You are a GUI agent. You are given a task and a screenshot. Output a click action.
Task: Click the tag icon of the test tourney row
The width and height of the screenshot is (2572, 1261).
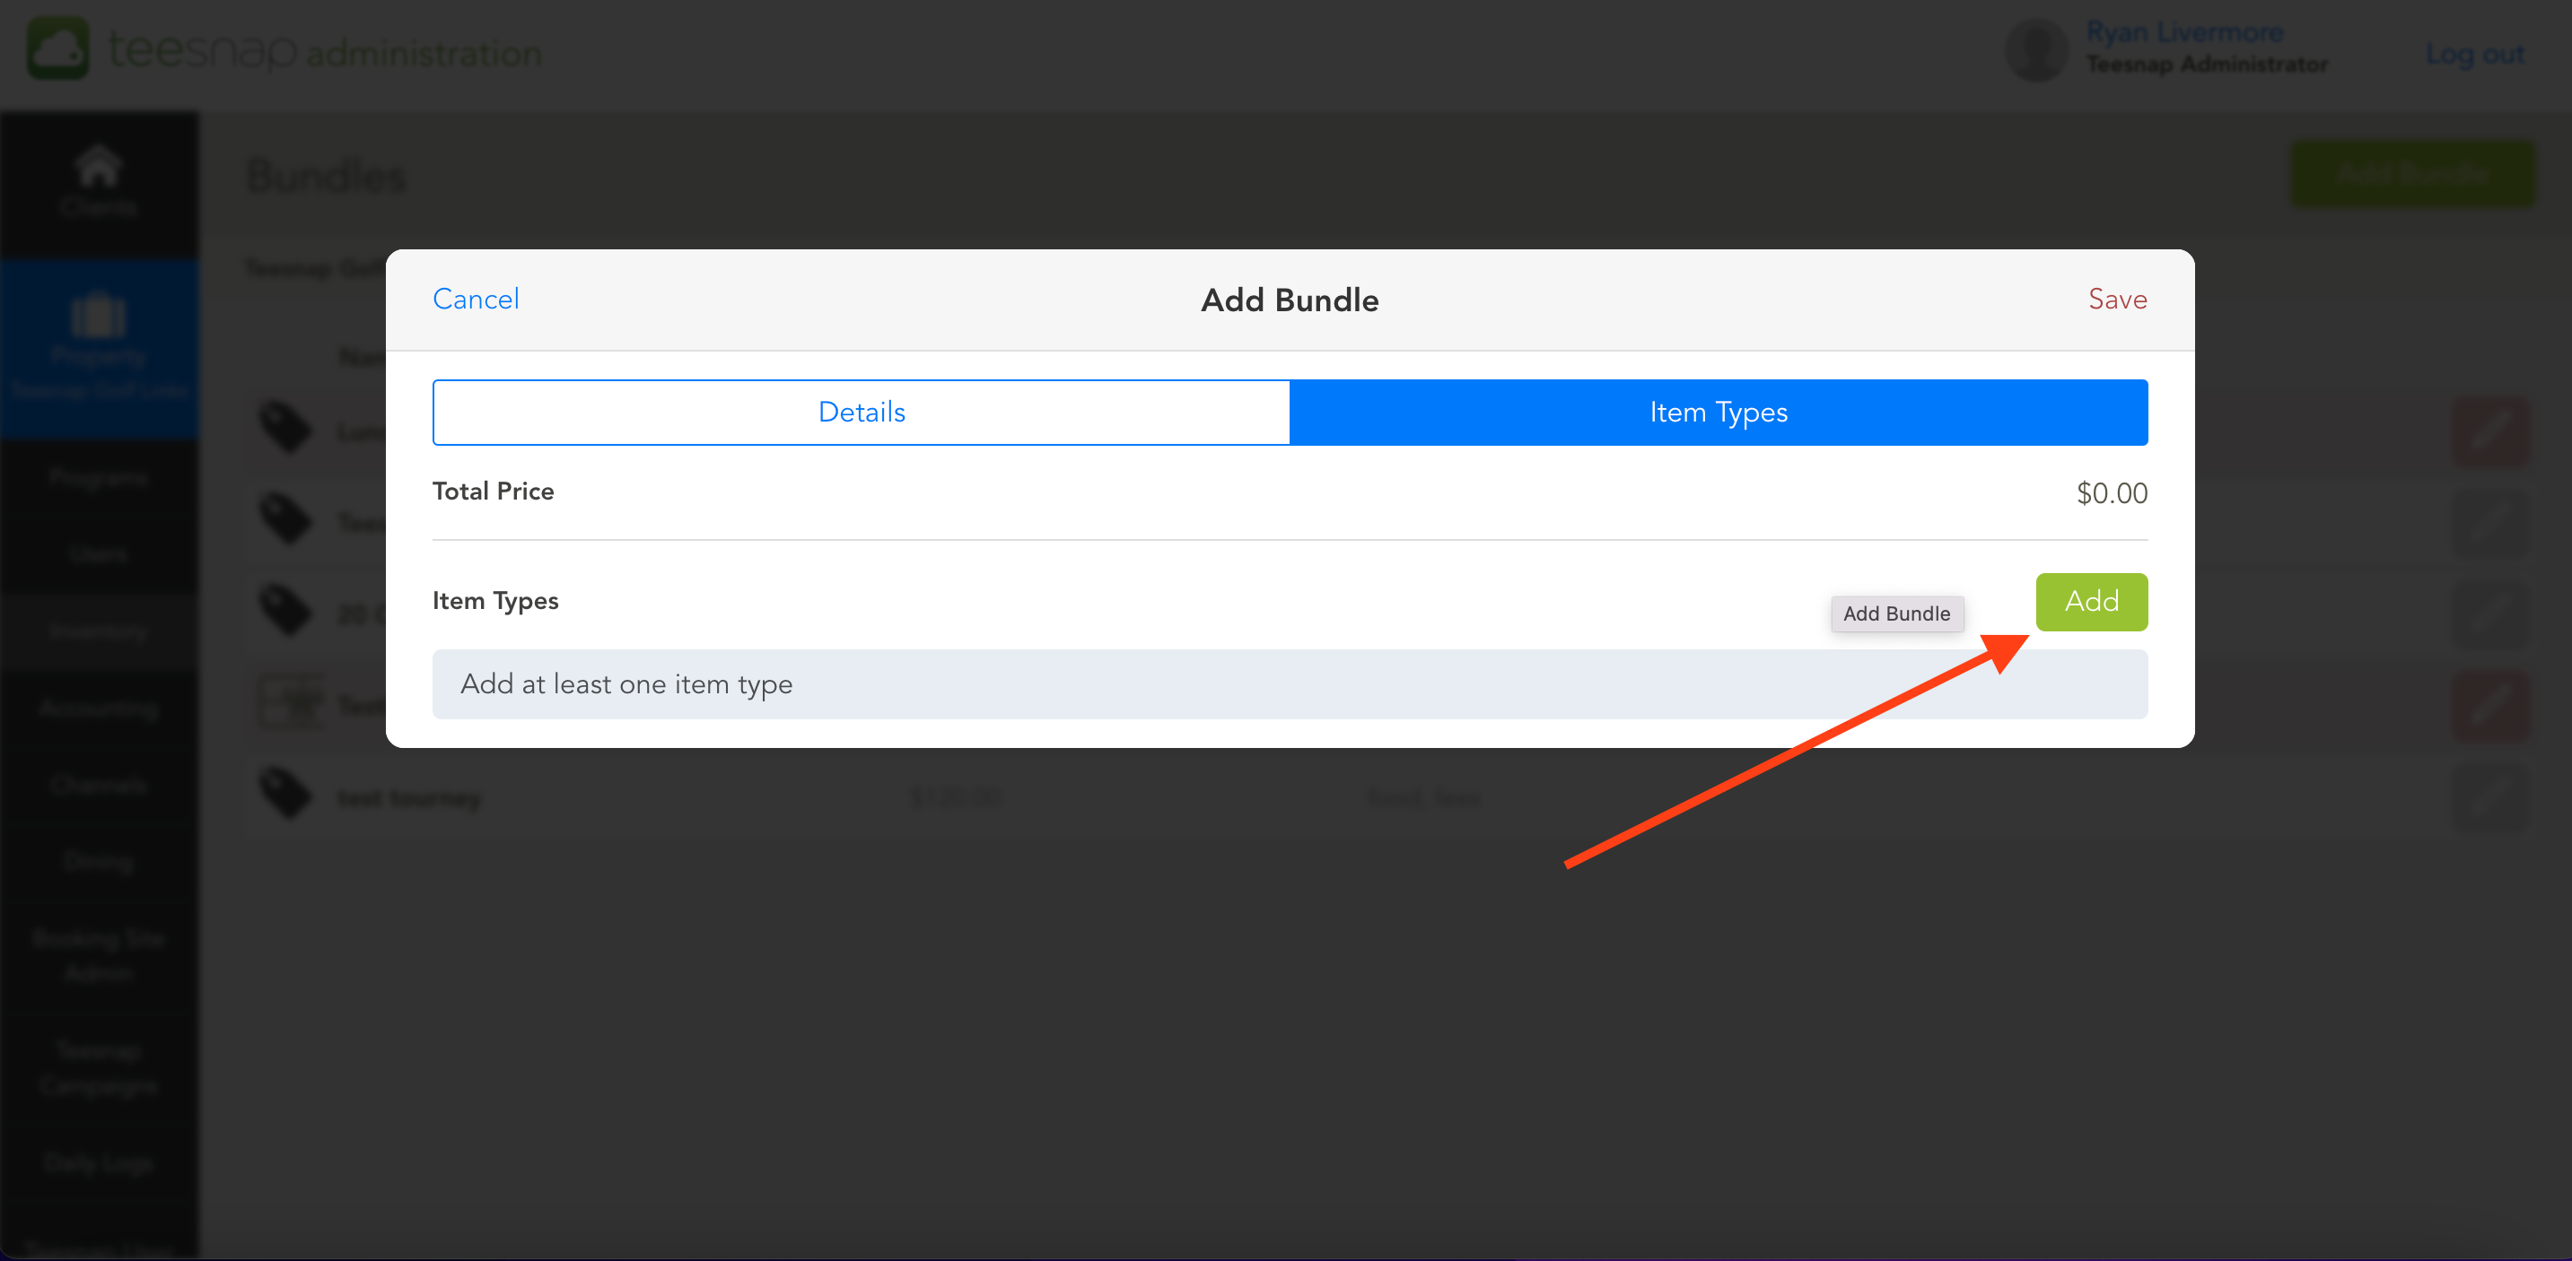[285, 793]
